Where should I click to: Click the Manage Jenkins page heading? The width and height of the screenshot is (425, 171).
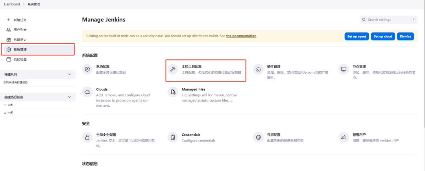[x=103, y=20]
